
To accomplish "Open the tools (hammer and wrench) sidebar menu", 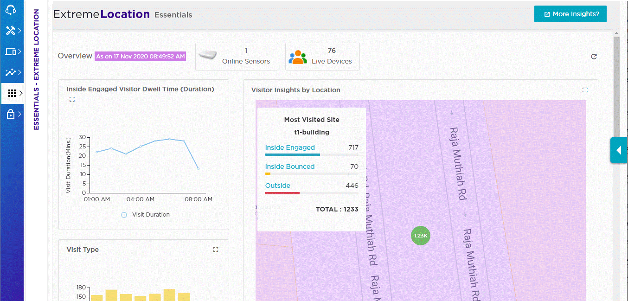I will [10, 31].
